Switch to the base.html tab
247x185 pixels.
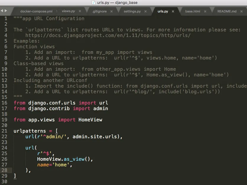tap(193, 11)
